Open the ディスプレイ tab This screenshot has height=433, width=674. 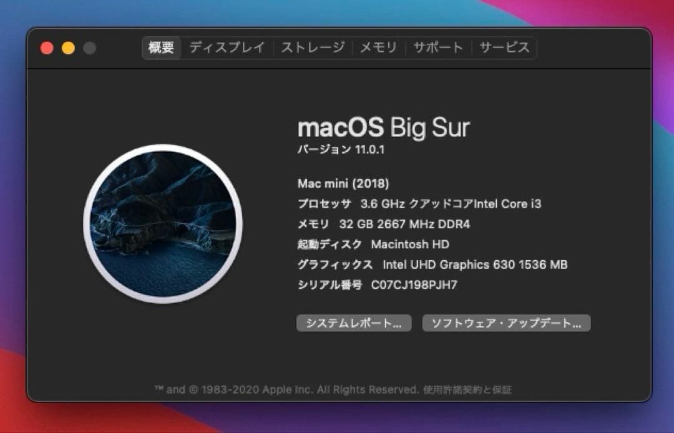(227, 47)
